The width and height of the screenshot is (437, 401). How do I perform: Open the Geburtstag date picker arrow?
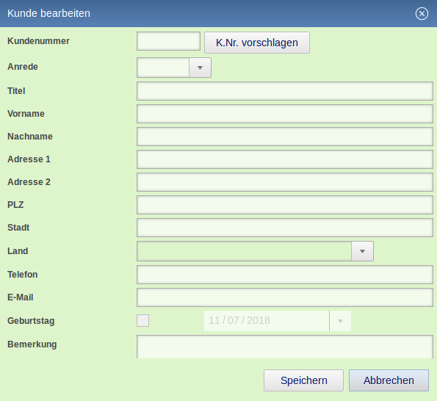click(340, 321)
